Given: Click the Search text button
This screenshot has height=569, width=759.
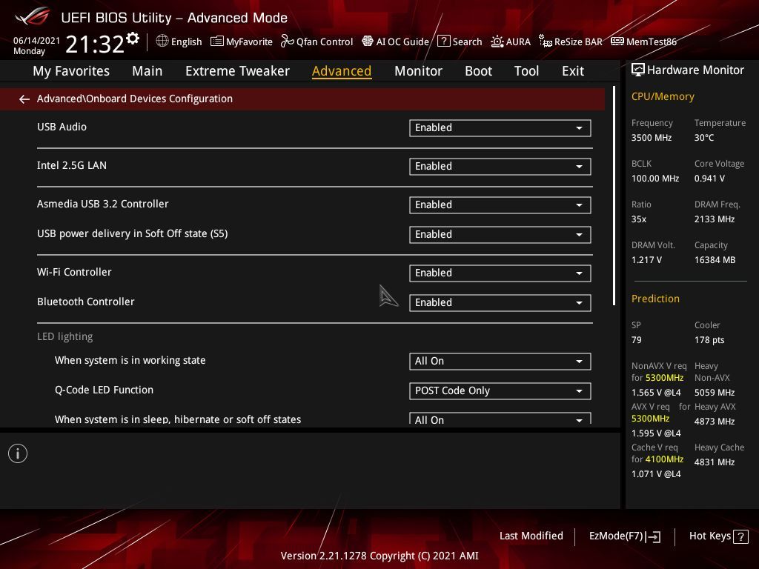Looking at the screenshot, I should pos(467,41).
